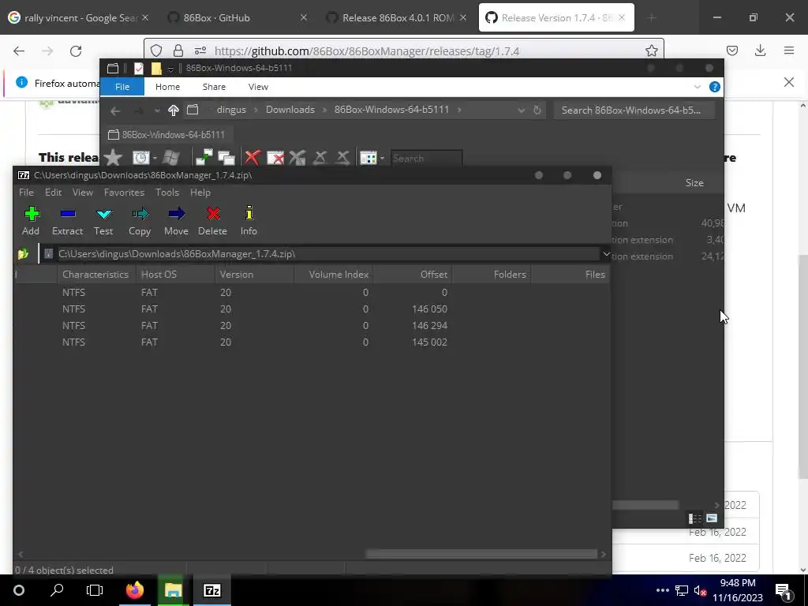Viewport: 808px width, 606px height.
Task: Open the quick access toolbar customize dropdown
Action: coord(170,69)
